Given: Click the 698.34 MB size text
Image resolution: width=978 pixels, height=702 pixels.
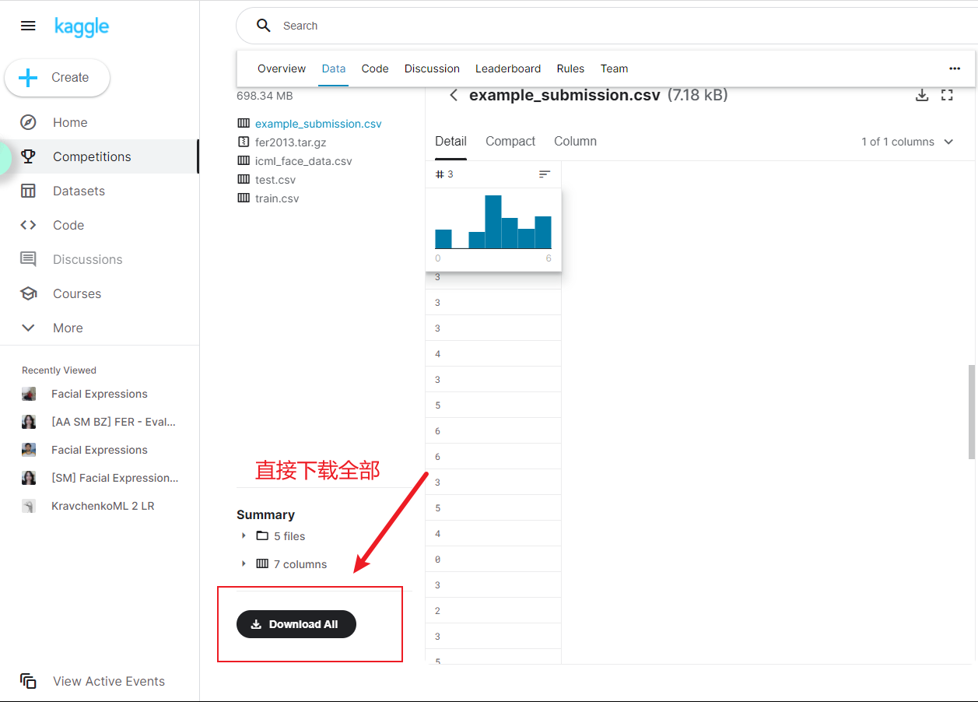Looking at the screenshot, I should point(265,96).
